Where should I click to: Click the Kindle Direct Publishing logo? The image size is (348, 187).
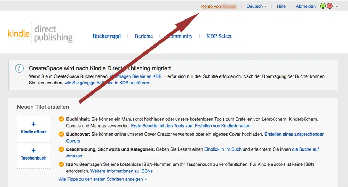pyautogui.click(x=40, y=33)
